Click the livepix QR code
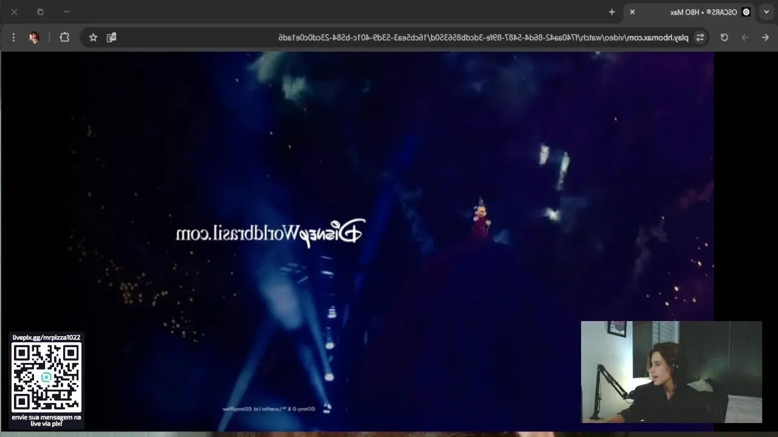 click(x=46, y=378)
